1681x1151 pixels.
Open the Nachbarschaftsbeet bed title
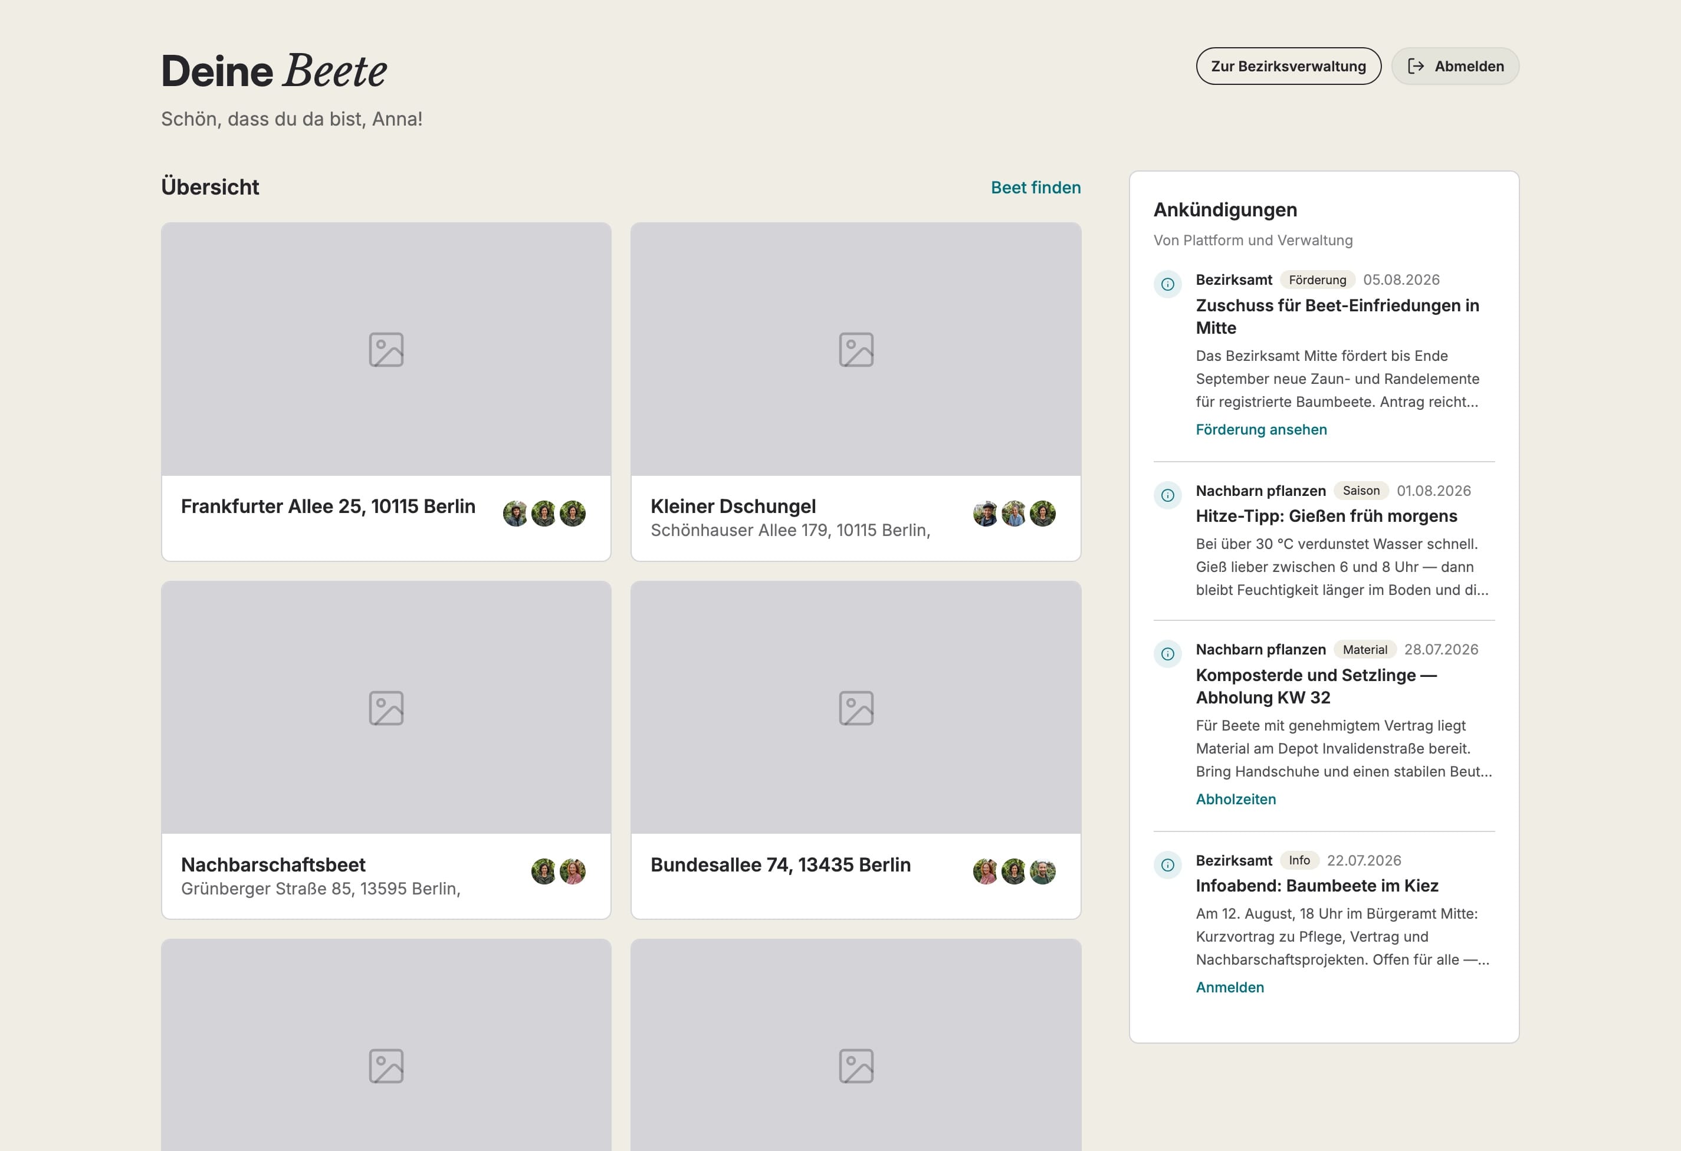274,864
